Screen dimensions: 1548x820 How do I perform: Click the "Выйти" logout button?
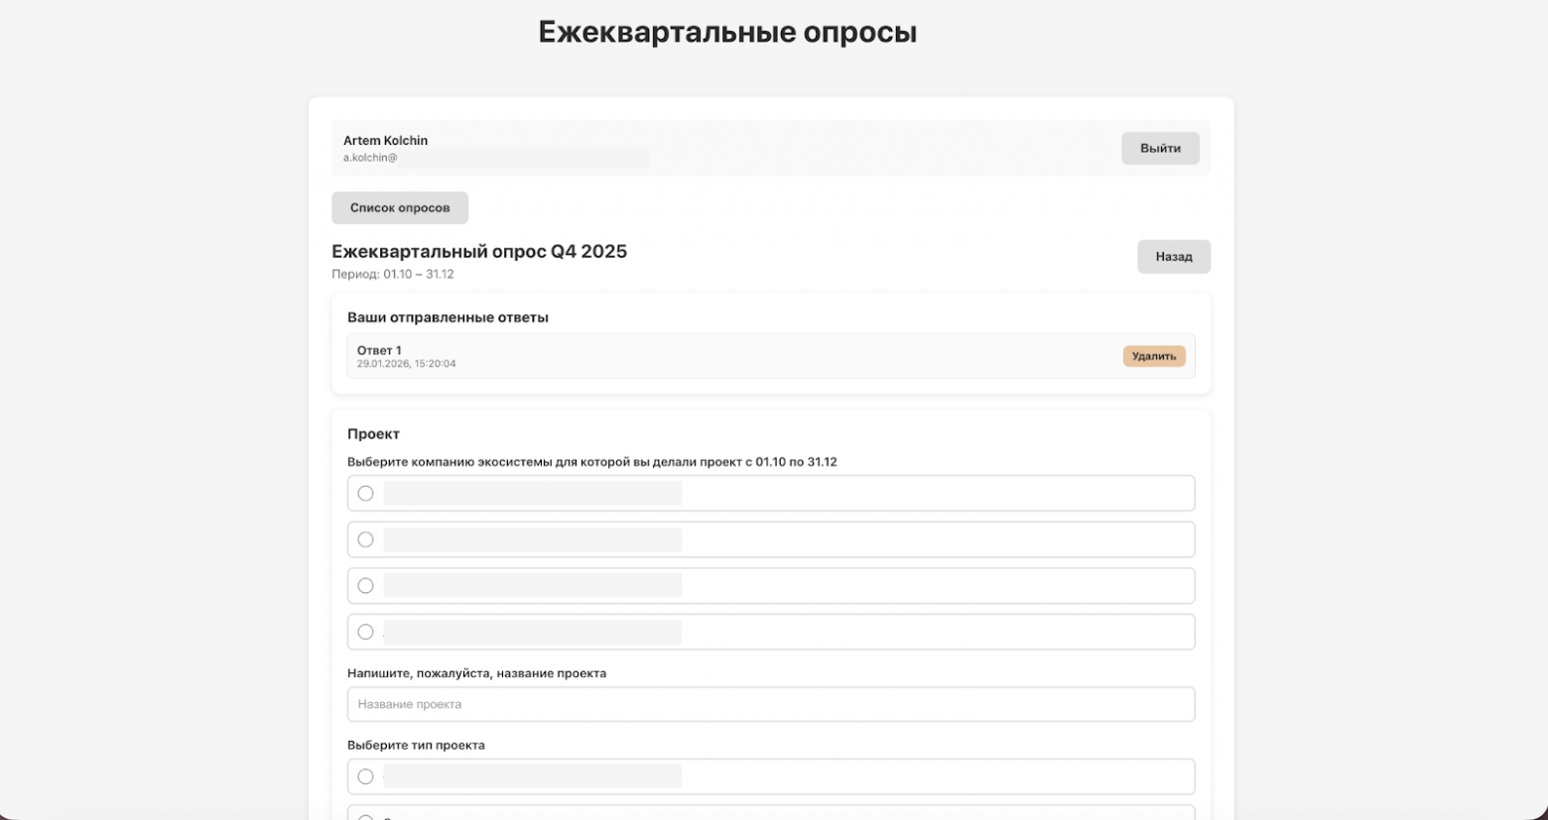[1159, 148]
